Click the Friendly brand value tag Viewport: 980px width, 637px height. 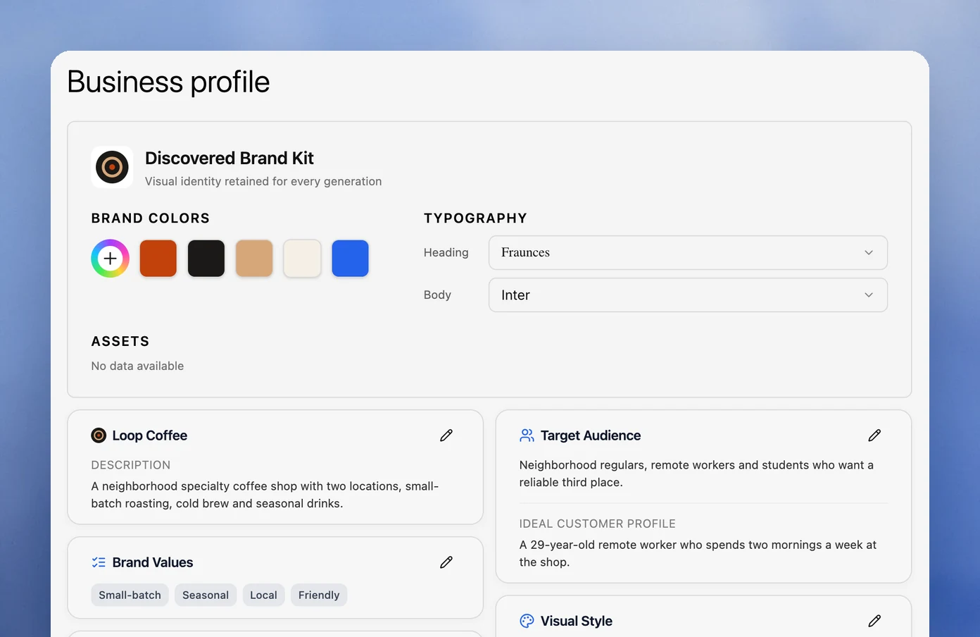[319, 595]
